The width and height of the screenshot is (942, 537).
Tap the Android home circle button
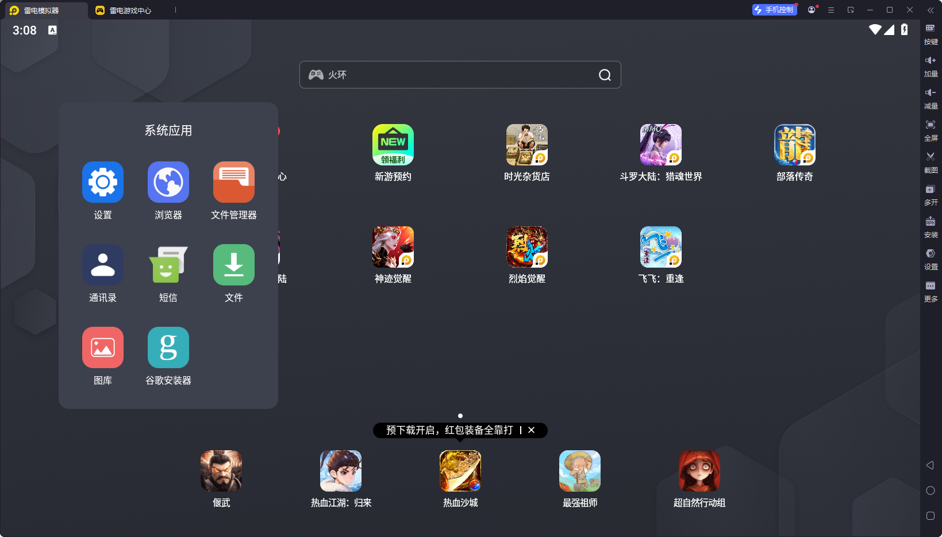(x=931, y=490)
